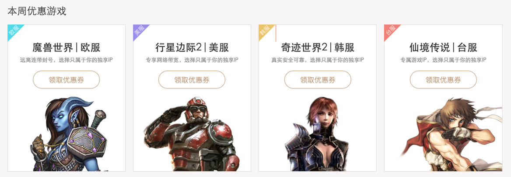Claim coupon for 行星边际2 美服

[x=192, y=80]
